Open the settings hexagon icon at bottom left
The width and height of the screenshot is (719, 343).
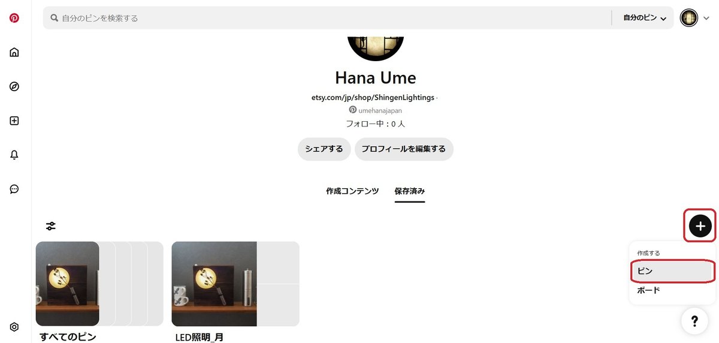[14, 327]
